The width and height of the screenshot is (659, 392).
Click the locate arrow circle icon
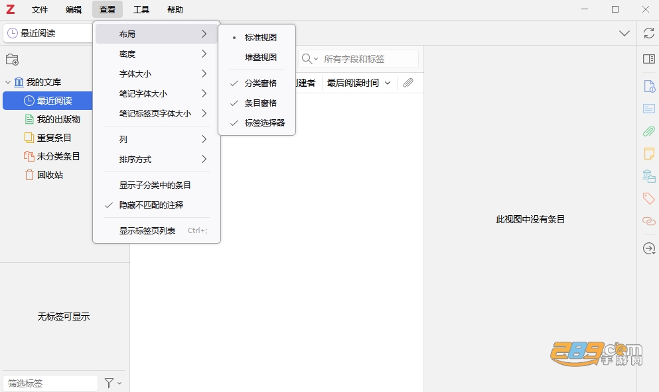pyautogui.click(x=649, y=248)
